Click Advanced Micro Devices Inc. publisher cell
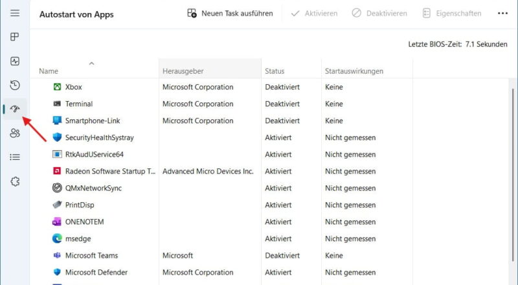This screenshot has height=285, width=518. (x=208, y=171)
